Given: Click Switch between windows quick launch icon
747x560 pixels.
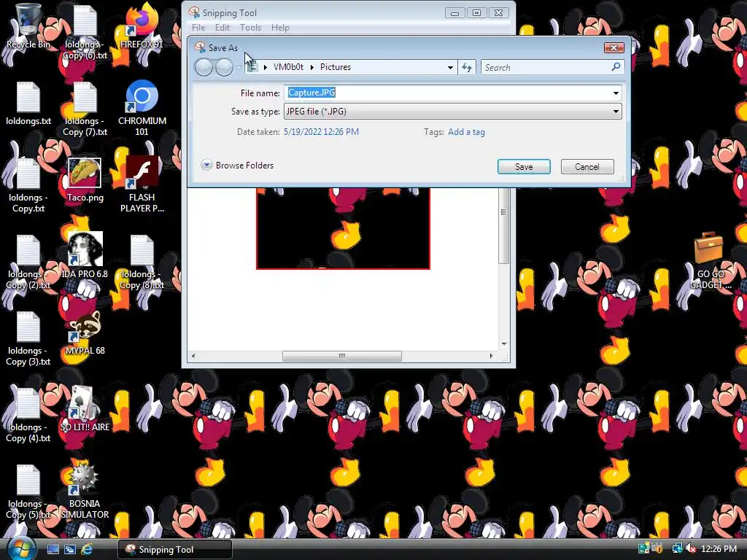Looking at the screenshot, I should 70,549.
